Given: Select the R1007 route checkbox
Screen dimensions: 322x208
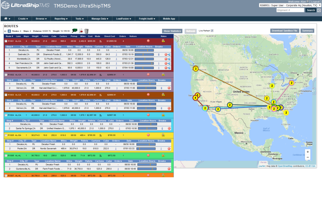Looking at the screenshot, I should point(6,176).
